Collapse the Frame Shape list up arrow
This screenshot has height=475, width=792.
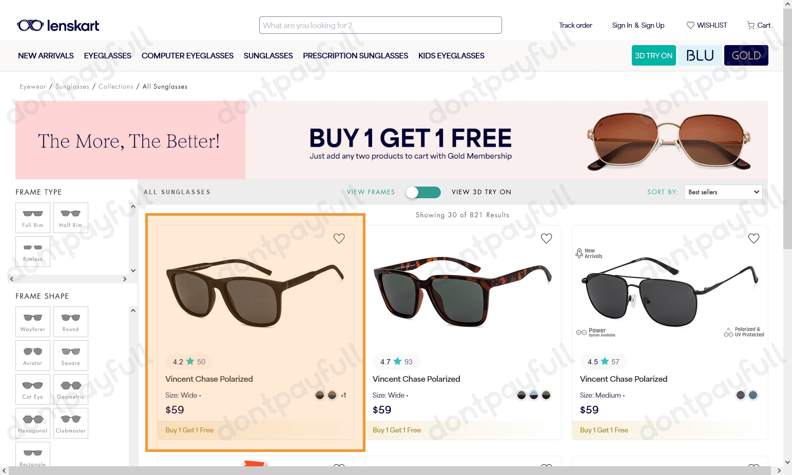coord(133,311)
